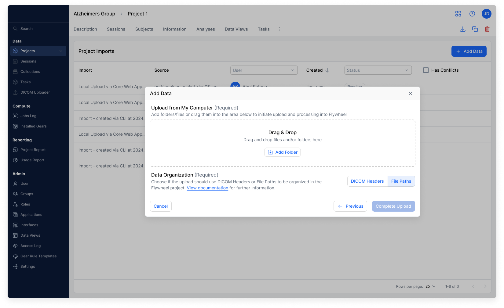
Task: Switch to the Data Views tab
Action: coord(236,29)
